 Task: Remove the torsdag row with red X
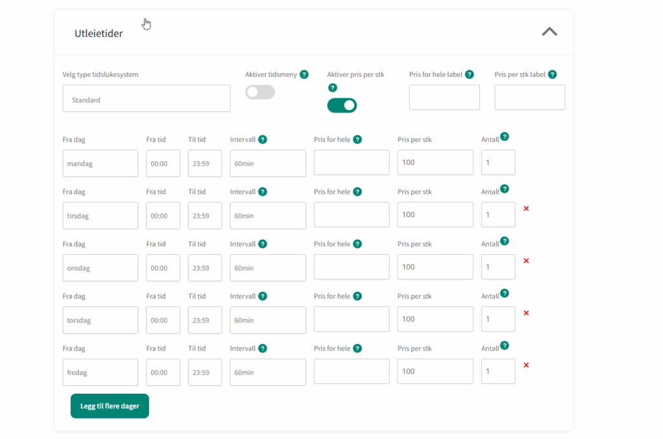pyautogui.click(x=526, y=313)
